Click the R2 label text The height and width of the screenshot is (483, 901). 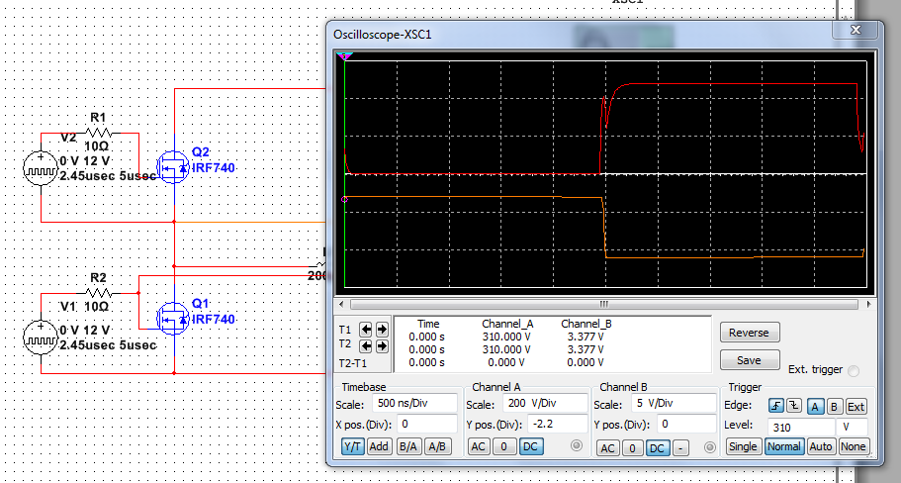pyautogui.click(x=99, y=278)
